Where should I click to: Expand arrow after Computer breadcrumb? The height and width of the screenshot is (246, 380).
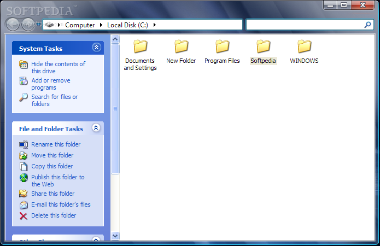[101, 25]
